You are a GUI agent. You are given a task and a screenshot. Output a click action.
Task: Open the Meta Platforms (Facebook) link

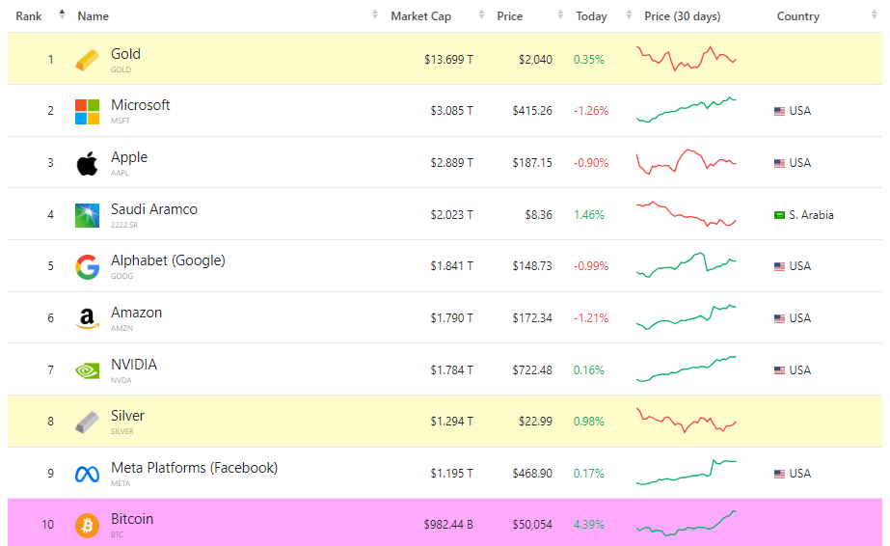(x=194, y=468)
